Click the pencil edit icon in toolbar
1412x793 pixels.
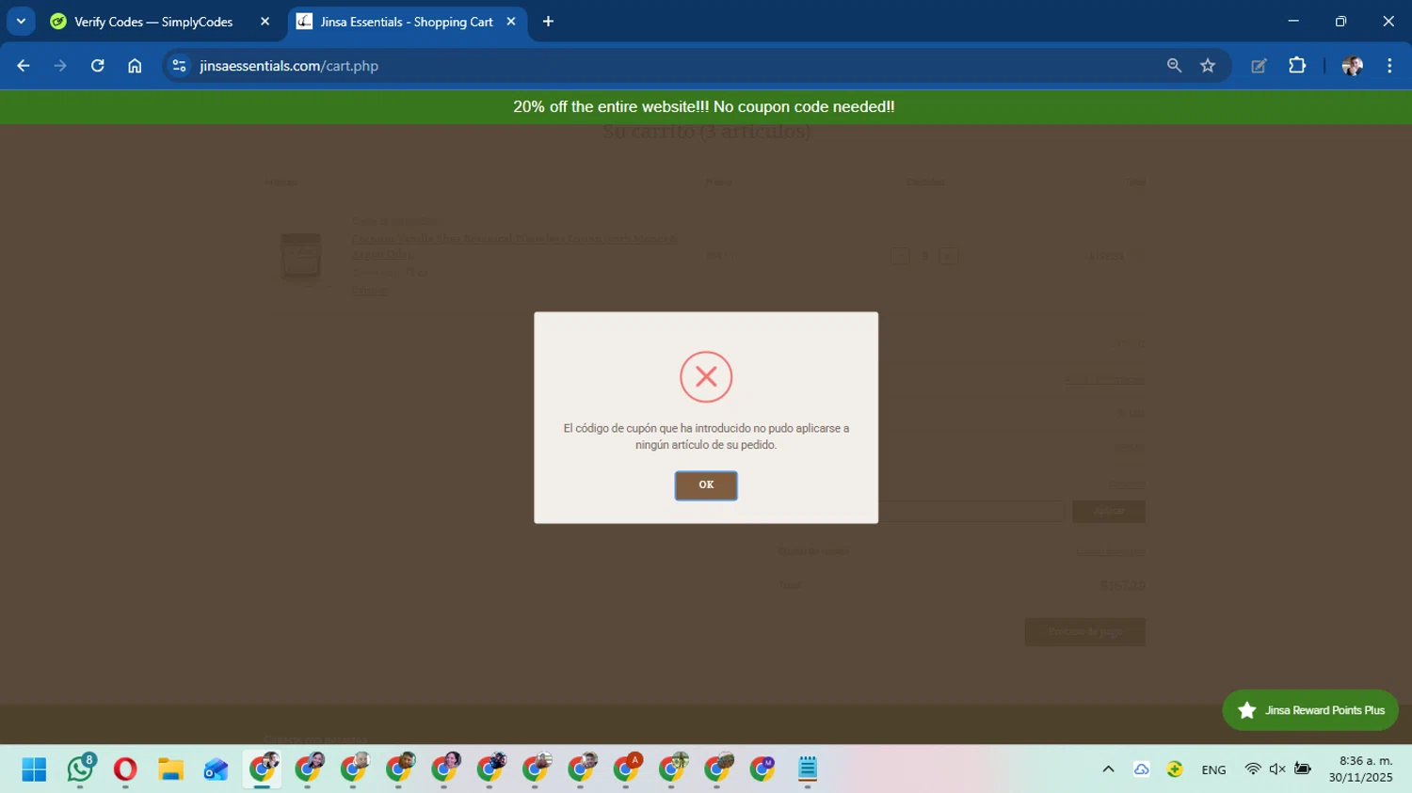point(1259,66)
